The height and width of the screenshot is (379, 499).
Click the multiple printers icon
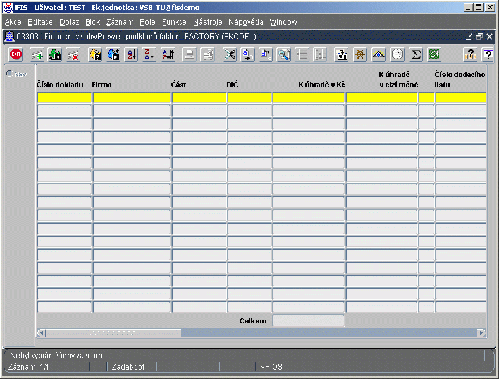coord(208,55)
